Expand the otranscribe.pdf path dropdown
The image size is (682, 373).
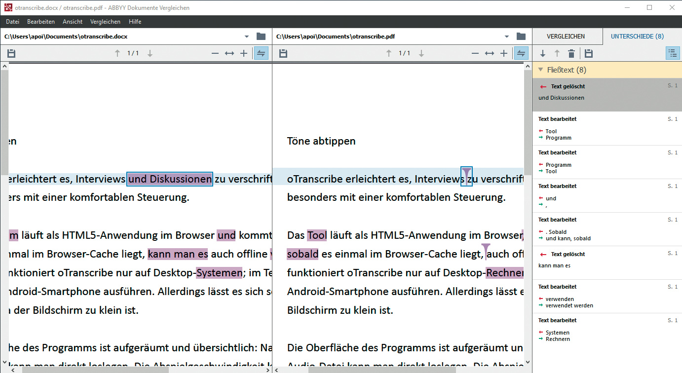coord(506,37)
